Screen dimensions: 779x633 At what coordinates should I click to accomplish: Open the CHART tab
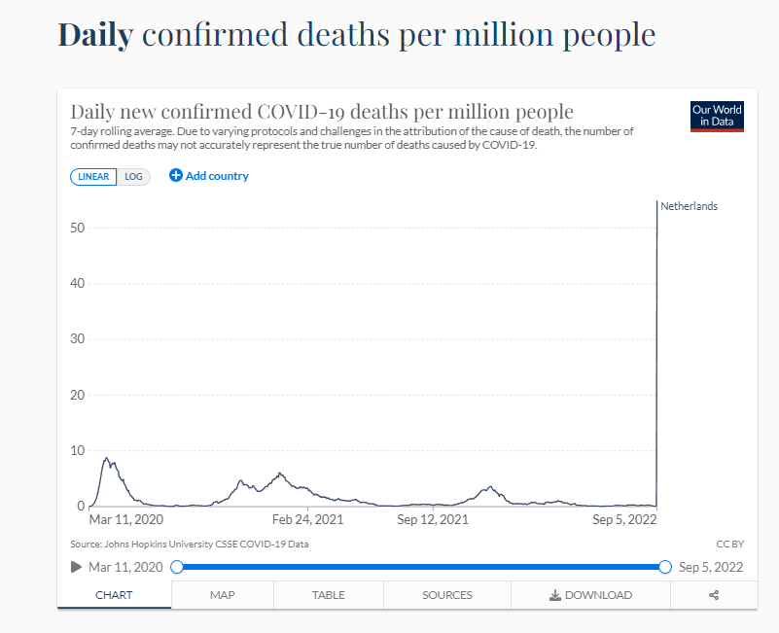point(114,595)
